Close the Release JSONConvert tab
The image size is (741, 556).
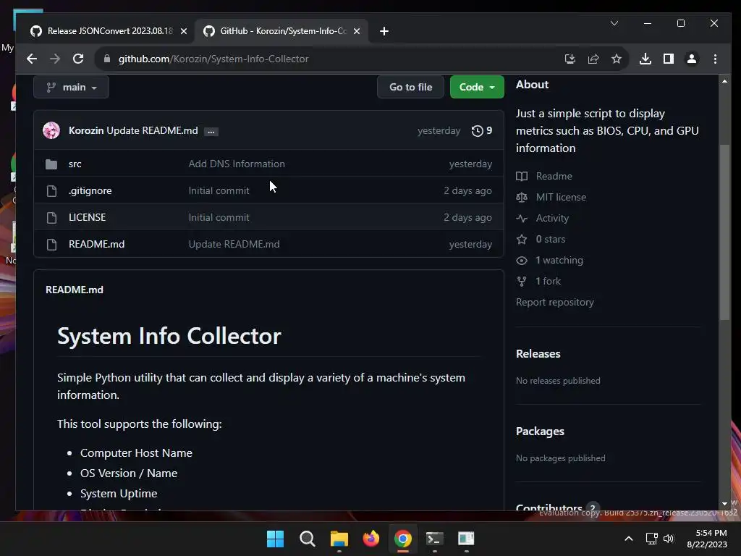click(x=184, y=31)
